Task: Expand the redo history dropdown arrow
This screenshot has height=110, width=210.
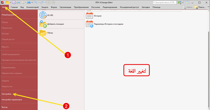Action: [x=45, y=2]
